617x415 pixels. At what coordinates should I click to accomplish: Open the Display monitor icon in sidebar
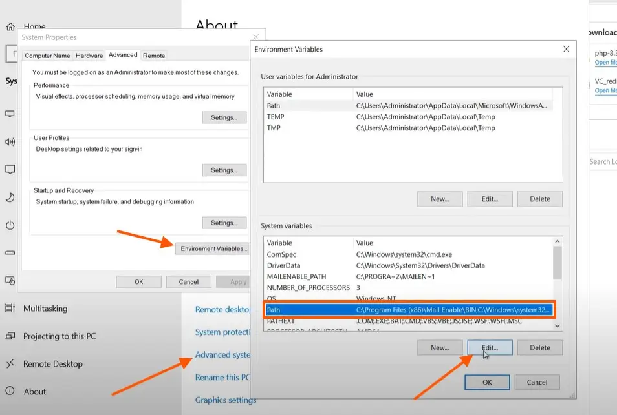[10, 114]
